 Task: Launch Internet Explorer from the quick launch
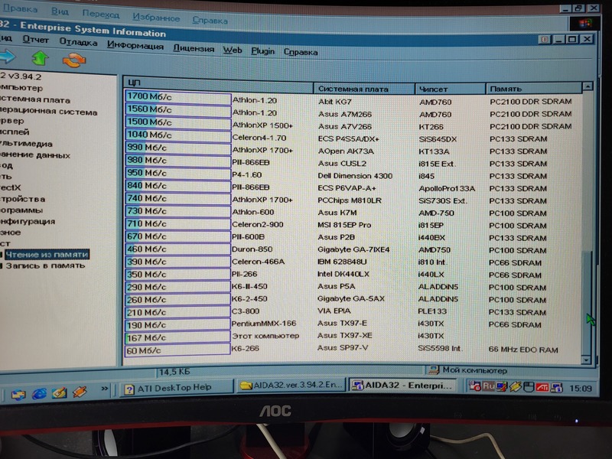(x=39, y=393)
